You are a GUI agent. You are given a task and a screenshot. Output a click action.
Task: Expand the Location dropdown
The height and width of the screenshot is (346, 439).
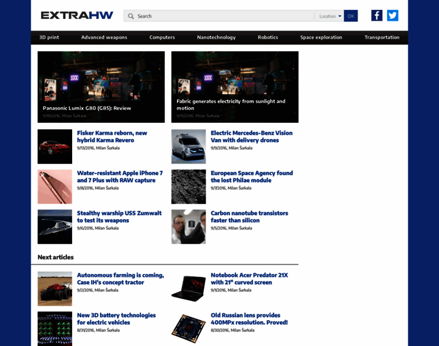[x=330, y=16]
